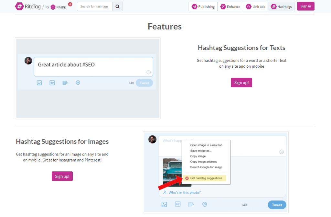Click the image upload icon under the SEO tweet

point(39,83)
